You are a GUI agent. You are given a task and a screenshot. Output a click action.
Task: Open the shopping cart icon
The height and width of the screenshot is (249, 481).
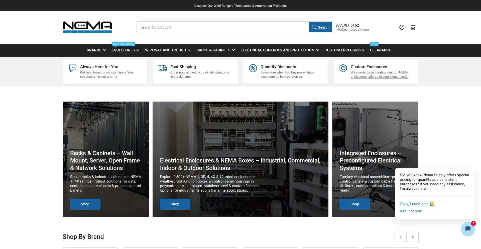pos(413,27)
